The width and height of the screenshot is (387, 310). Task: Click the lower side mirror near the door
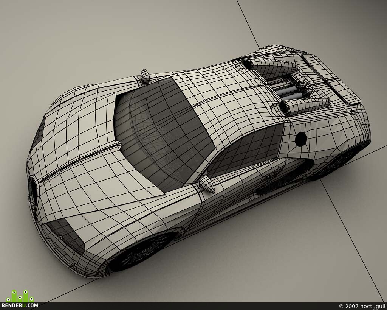pyautogui.click(x=207, y=184)
